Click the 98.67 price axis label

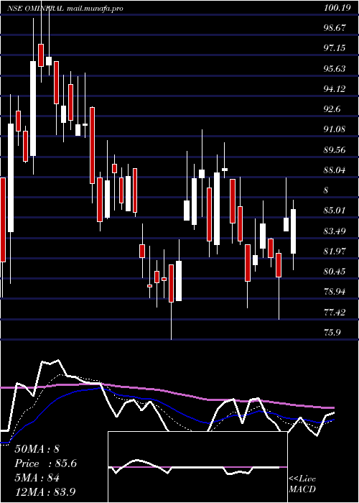pos(335,28)
